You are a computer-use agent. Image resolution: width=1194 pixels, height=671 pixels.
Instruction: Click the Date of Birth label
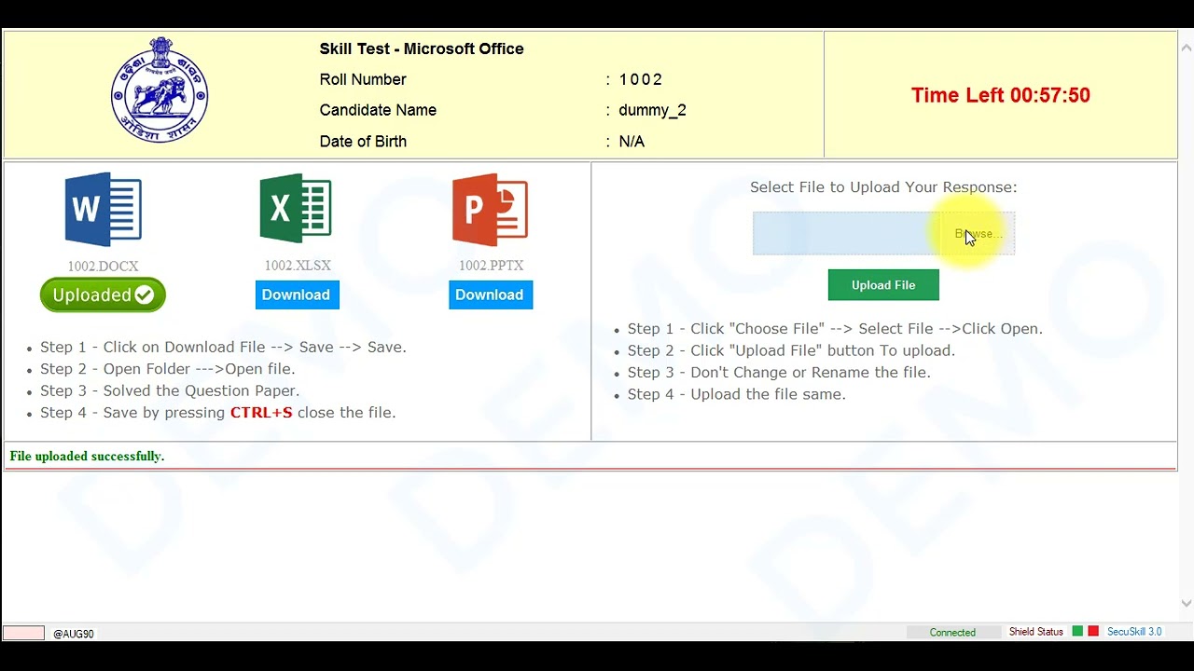[363, 142]
